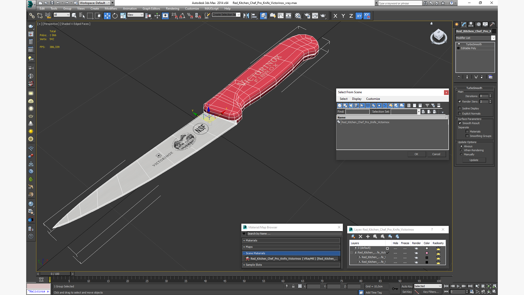
Task: Click the Auto Key button
Action: (x=407, y=286)
